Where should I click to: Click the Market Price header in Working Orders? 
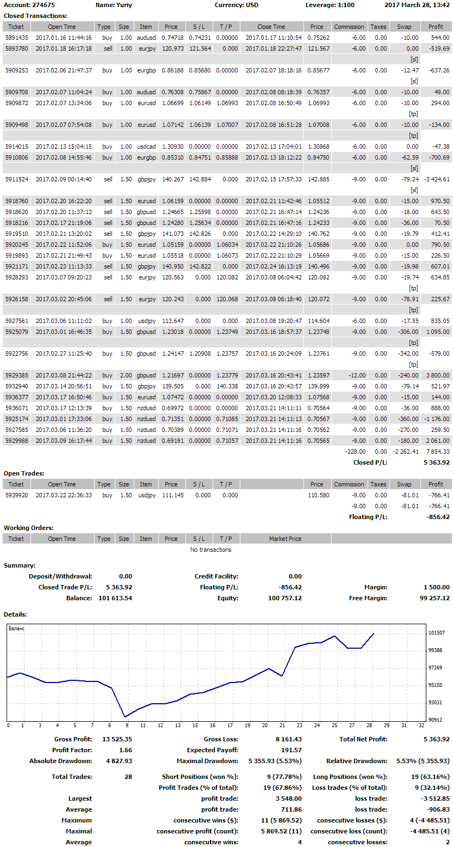pos(285,539)
